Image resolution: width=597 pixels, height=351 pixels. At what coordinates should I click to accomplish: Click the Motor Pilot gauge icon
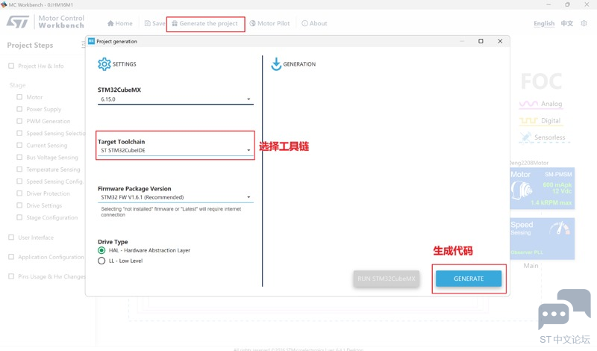[252, 23]
